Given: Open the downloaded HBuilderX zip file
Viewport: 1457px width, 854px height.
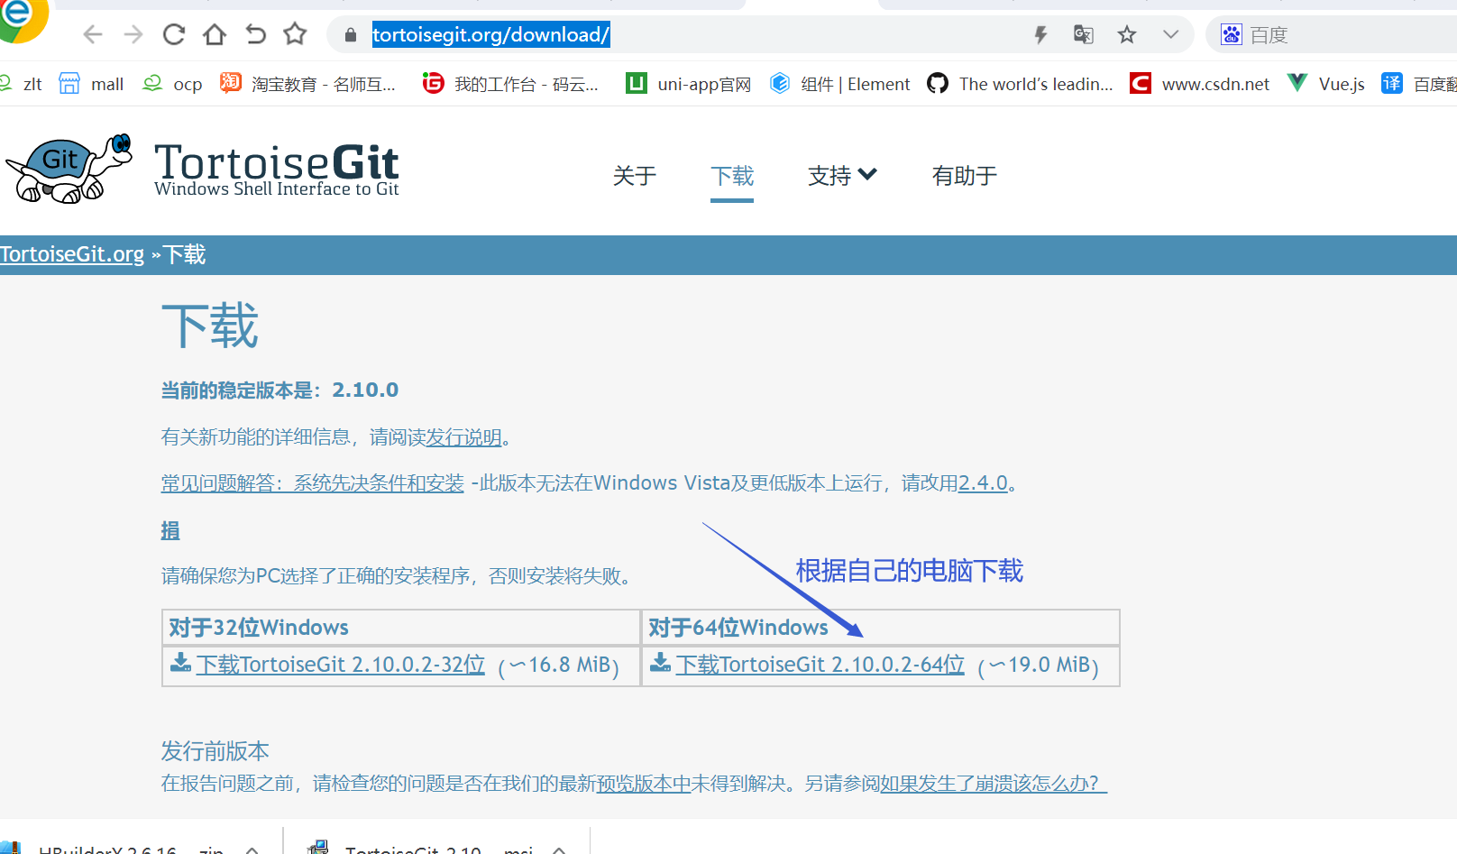Looking at the screenshot, I should pos(113,849).
